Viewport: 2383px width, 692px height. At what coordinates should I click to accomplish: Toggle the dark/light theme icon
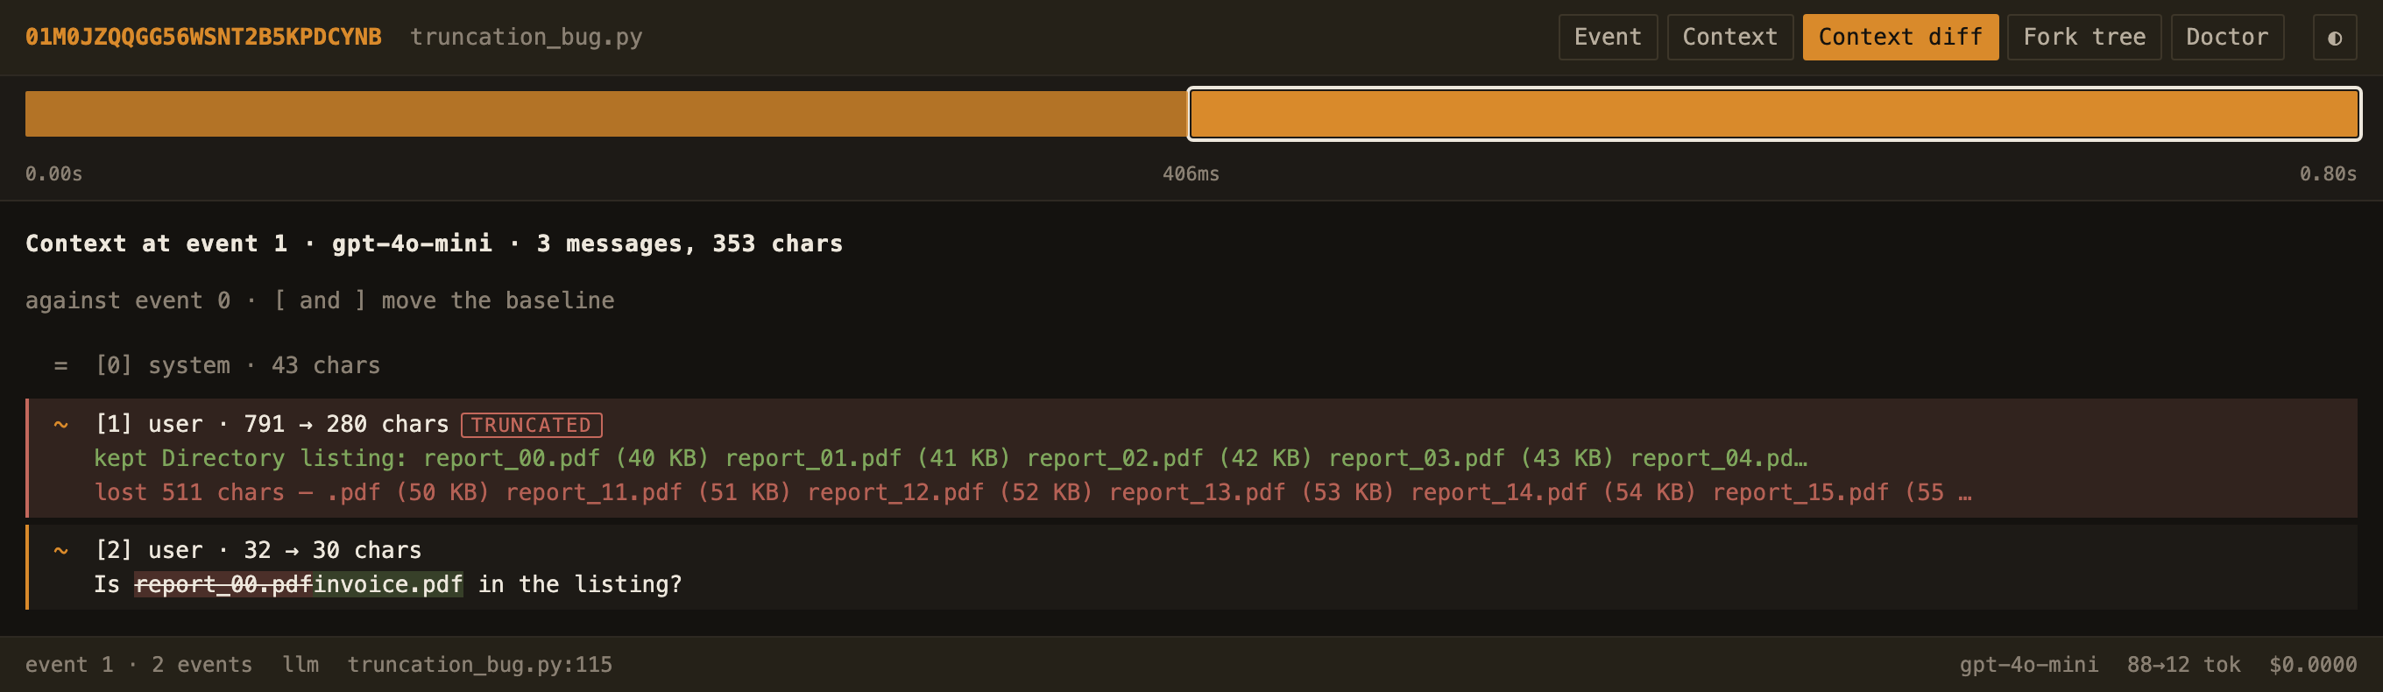coord(2334,37)
